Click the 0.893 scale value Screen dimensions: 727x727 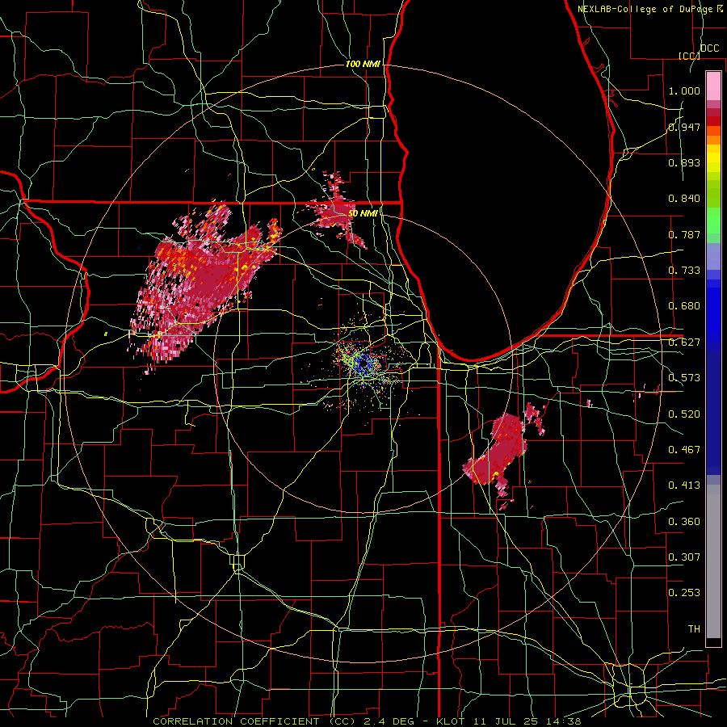[684, 162]
